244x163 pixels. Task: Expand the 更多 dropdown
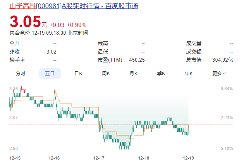(x=219, y=74)
